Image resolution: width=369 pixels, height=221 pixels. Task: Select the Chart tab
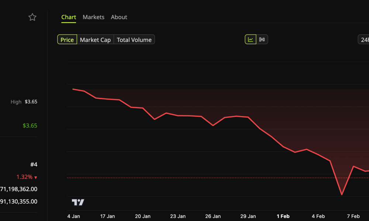click(x=69, y=17)
